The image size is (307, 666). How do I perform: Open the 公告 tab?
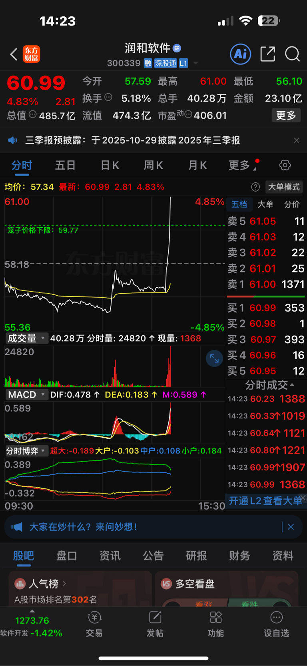153,556
